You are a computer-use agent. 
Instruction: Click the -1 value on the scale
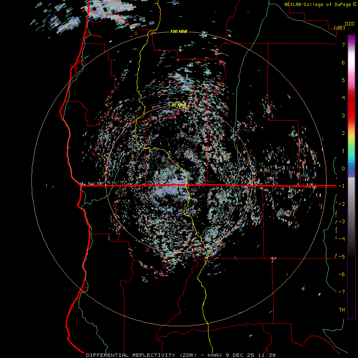pyautogui.click(x=342, y=186)
